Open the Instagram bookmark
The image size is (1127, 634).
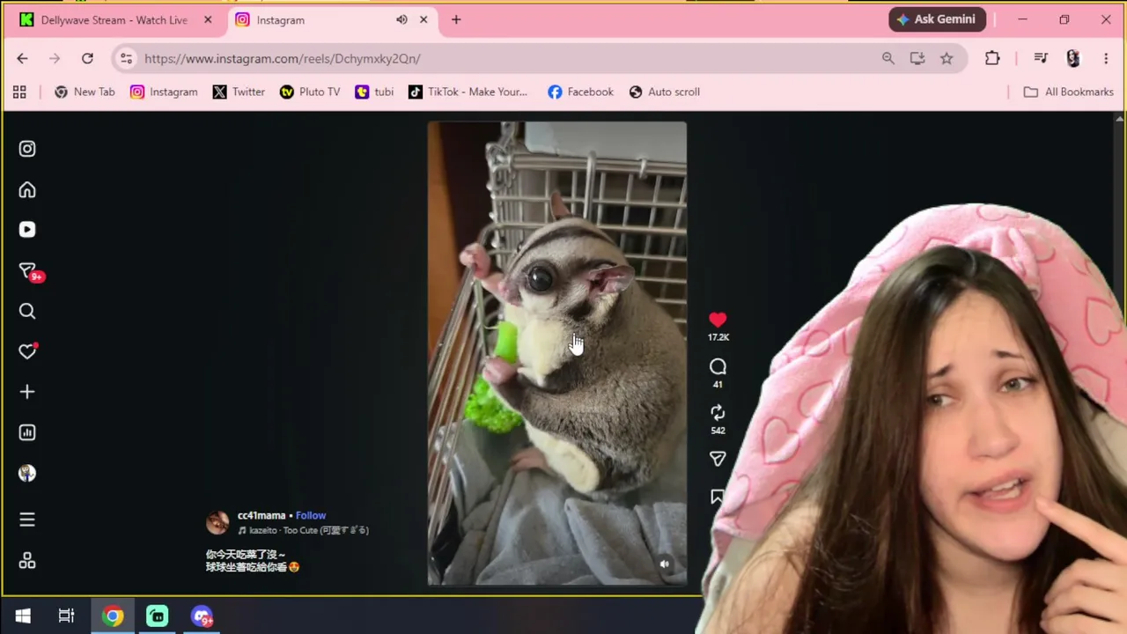pyautogui.click(x=164, y=92)
